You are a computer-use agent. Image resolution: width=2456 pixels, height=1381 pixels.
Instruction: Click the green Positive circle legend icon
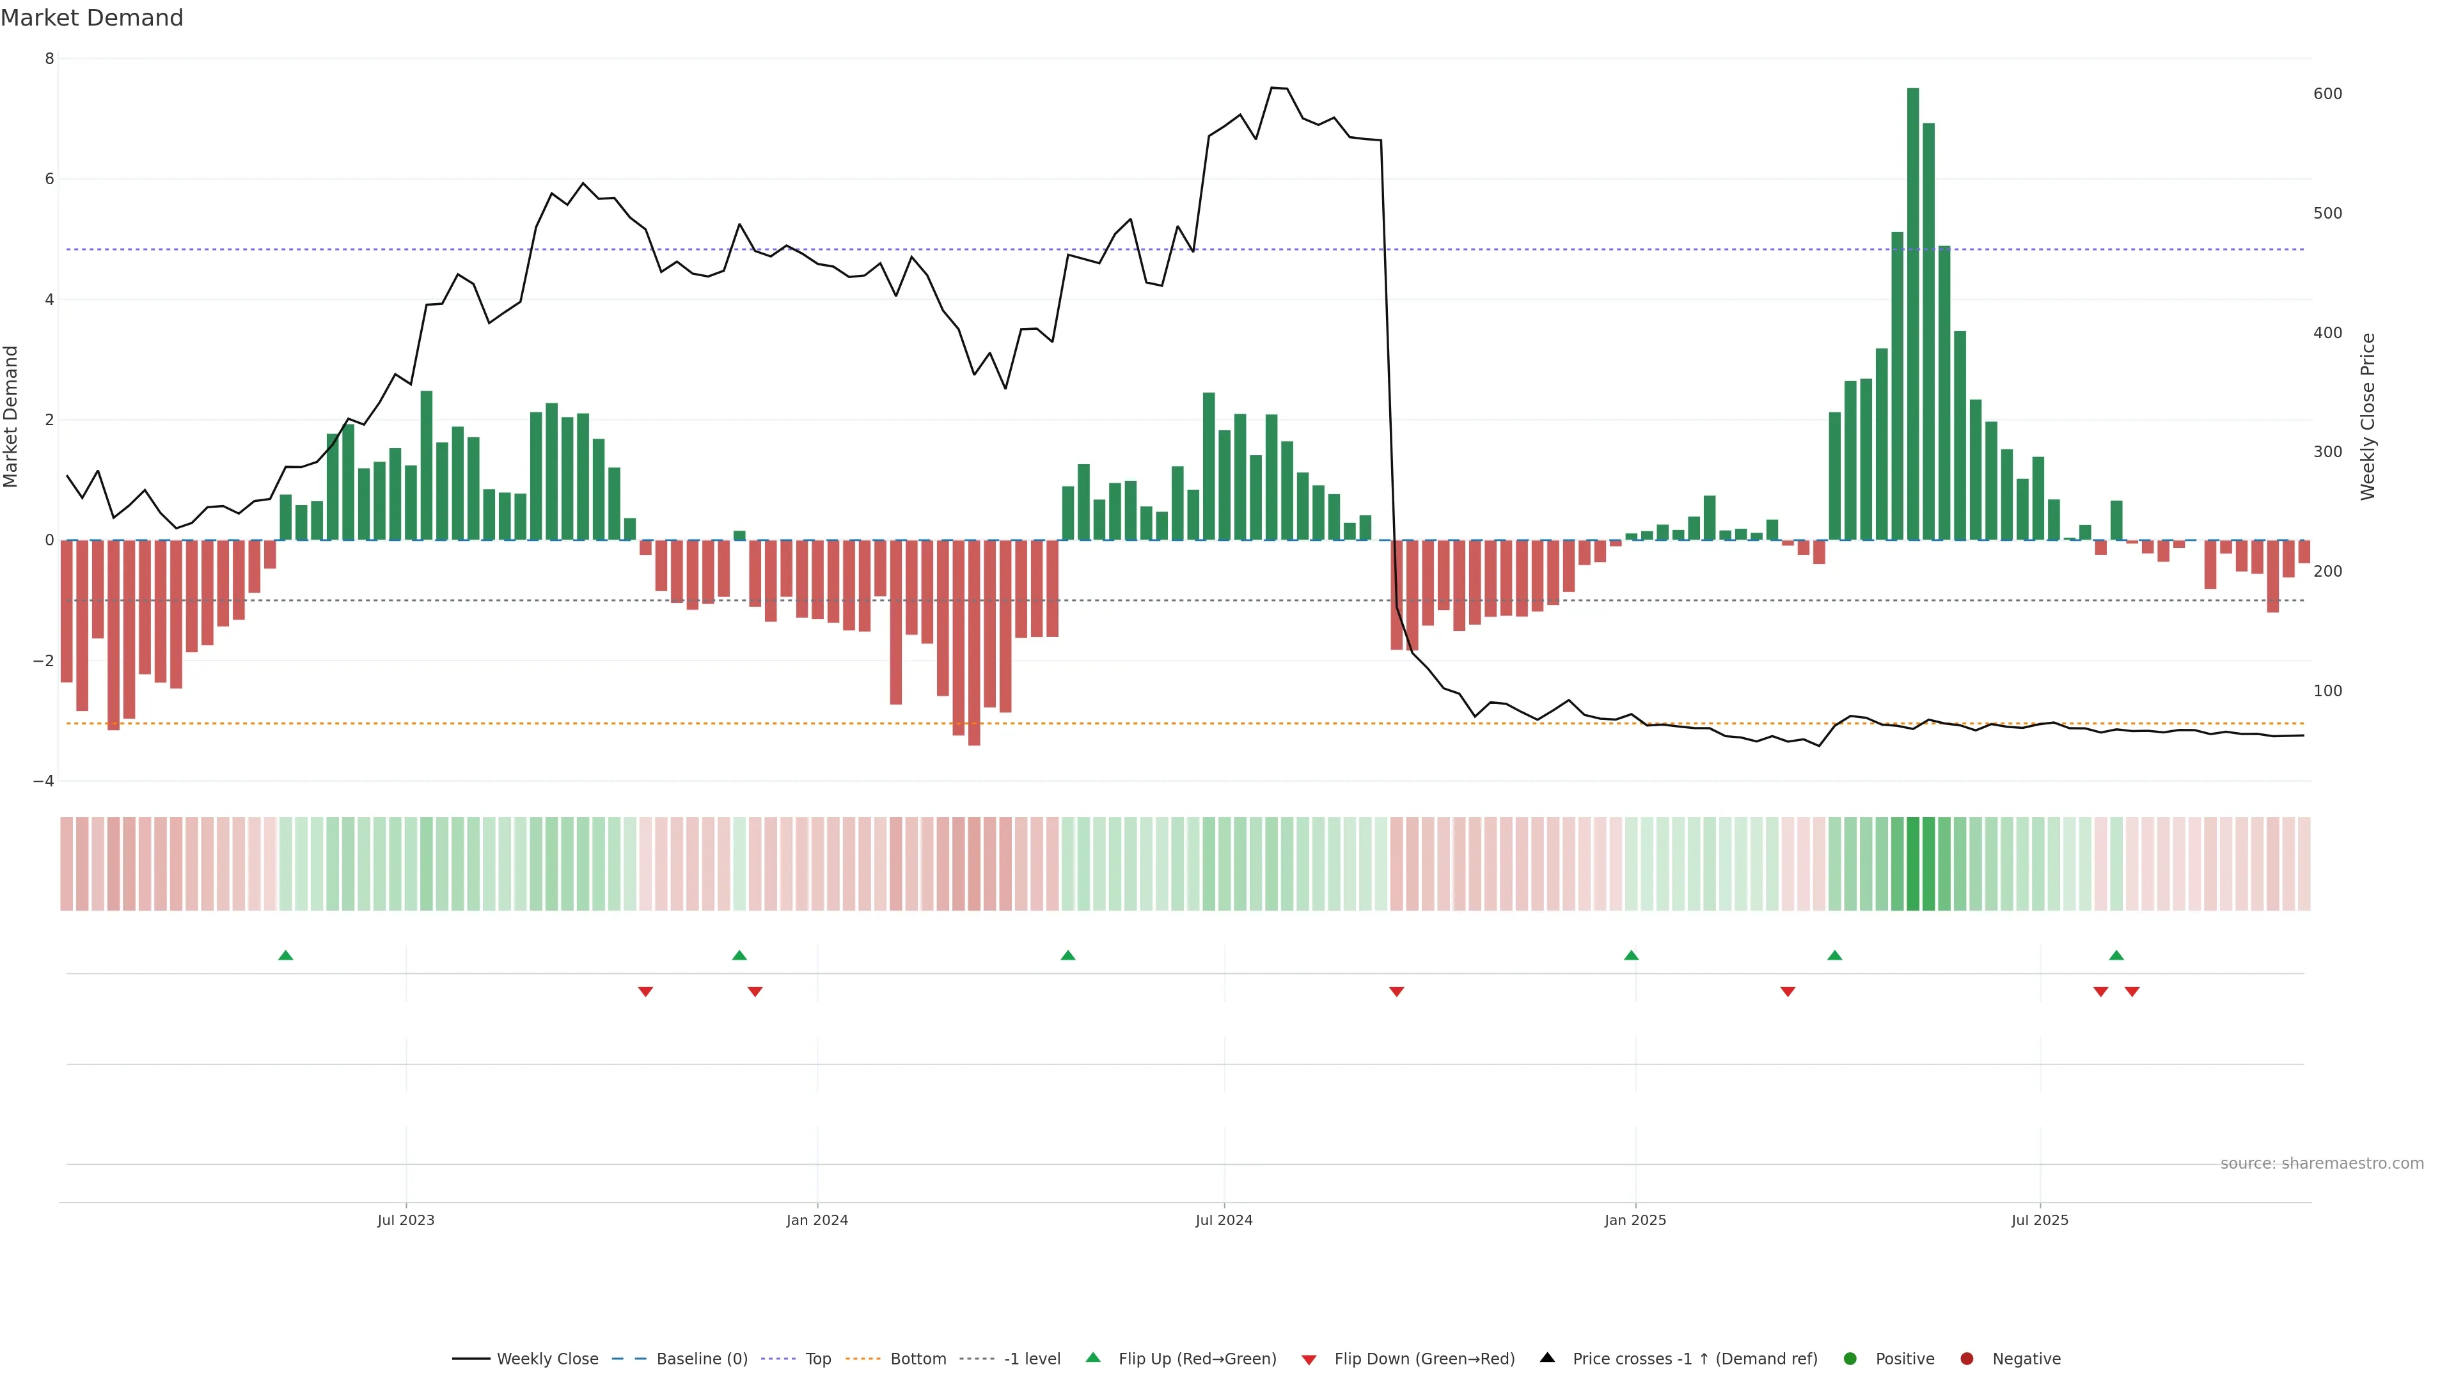[1850, 1359]
